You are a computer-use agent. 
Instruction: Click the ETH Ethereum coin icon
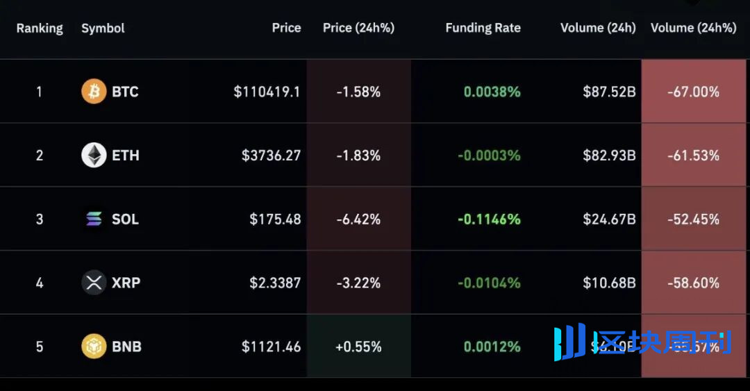click(94, 156)
